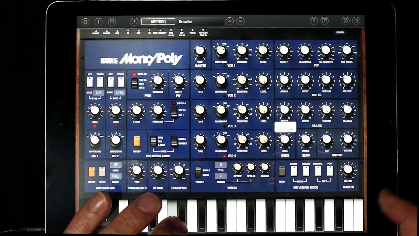This screenshot has width=419, height=236.
Task: Toggle the ARPEGGIATOR ON/OFF button
Action: 92,171
